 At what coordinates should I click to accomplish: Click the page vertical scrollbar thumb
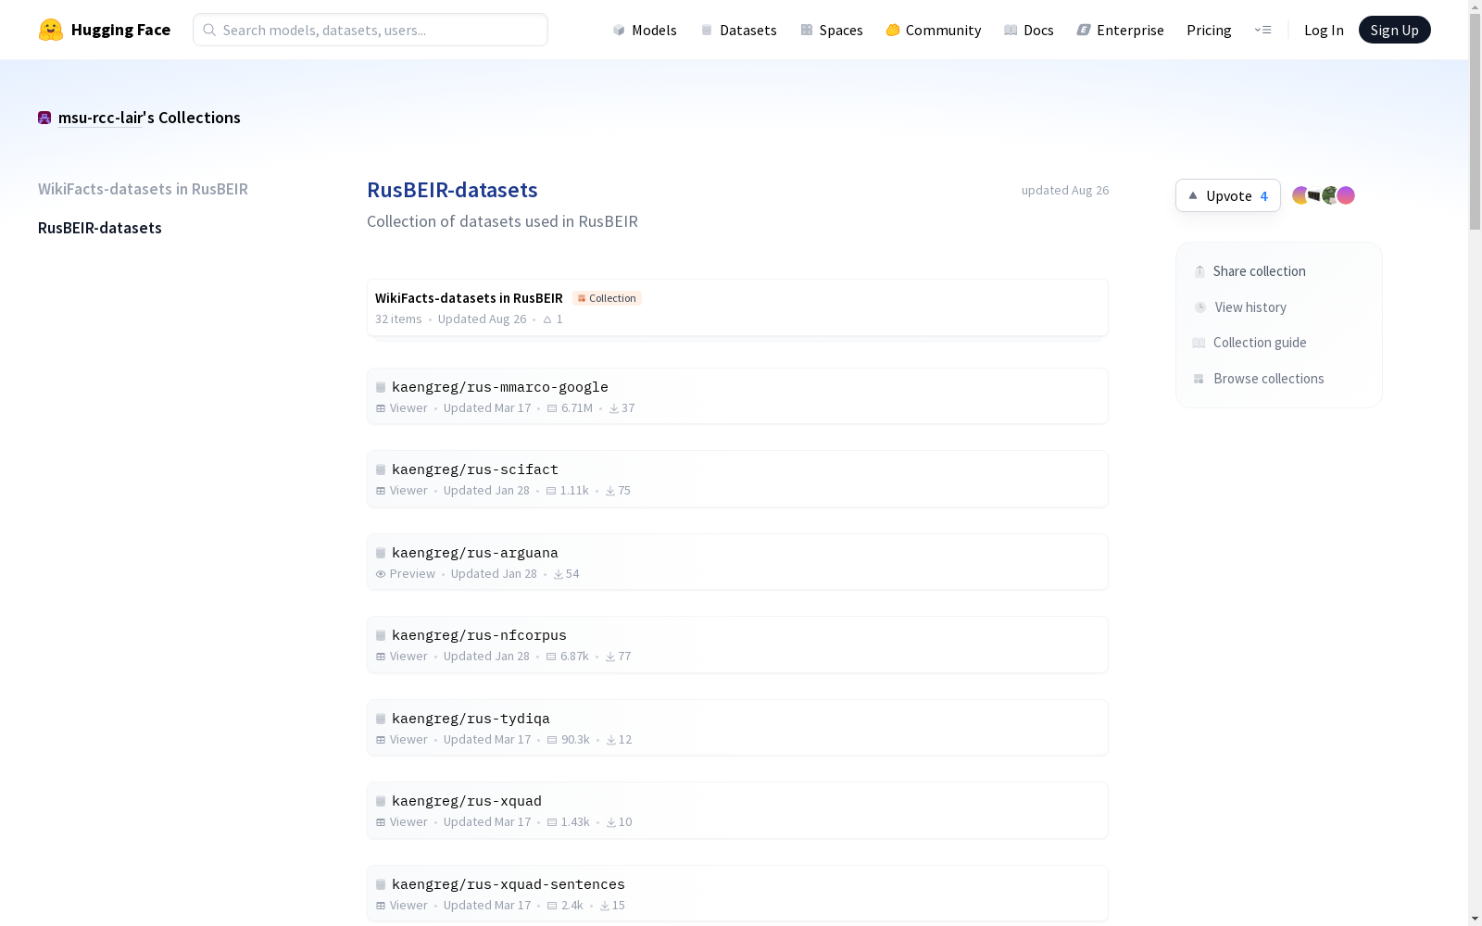click(1475, 121)
